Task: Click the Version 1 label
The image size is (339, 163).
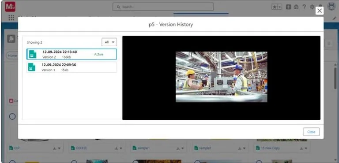Action: (48, 70)
